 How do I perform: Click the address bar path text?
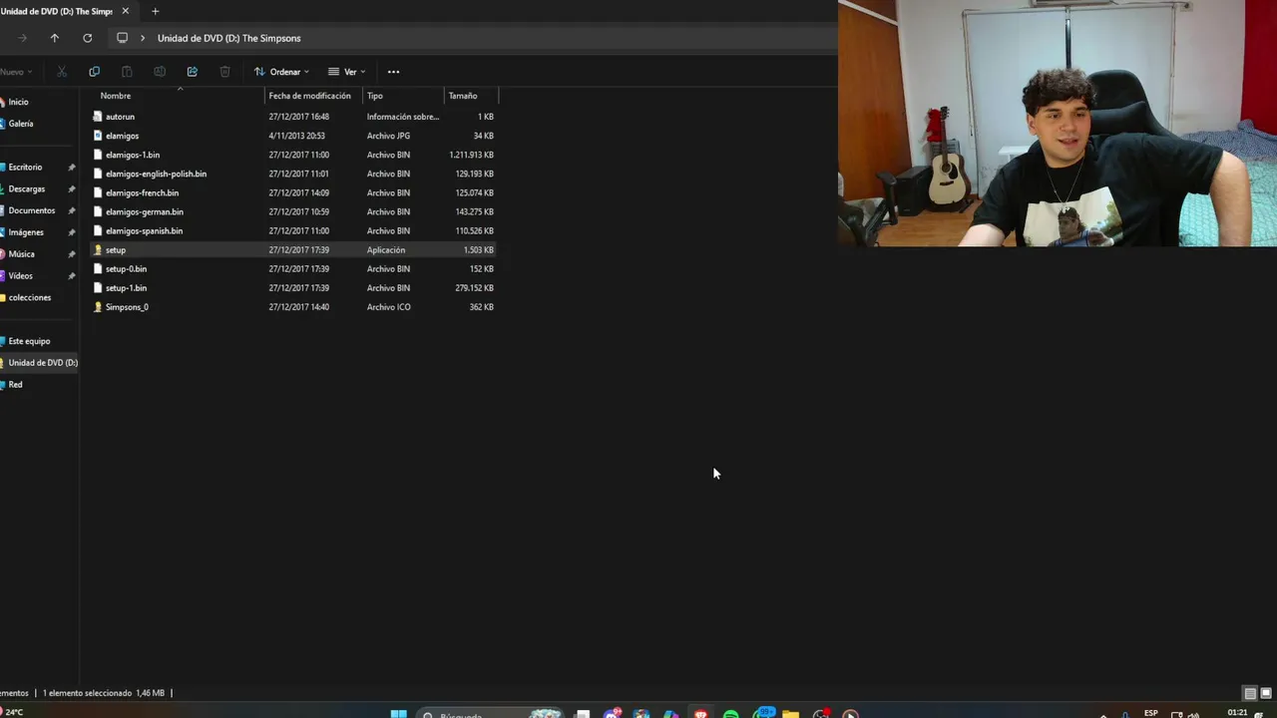click(228, 38)
